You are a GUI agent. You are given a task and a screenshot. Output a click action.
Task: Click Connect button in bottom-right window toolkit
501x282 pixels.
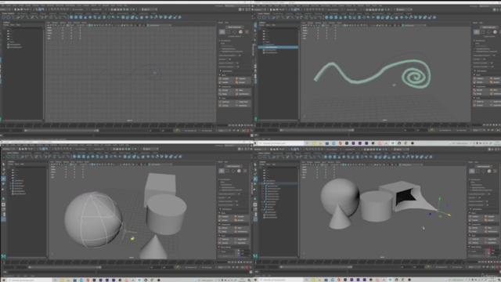tap(477, 244)
